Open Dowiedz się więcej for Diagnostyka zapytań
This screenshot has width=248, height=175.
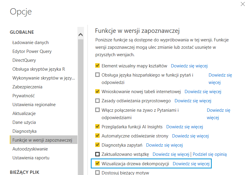(164, 145)
